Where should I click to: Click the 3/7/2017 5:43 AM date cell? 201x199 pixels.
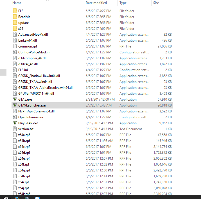(x=98, y=105)
